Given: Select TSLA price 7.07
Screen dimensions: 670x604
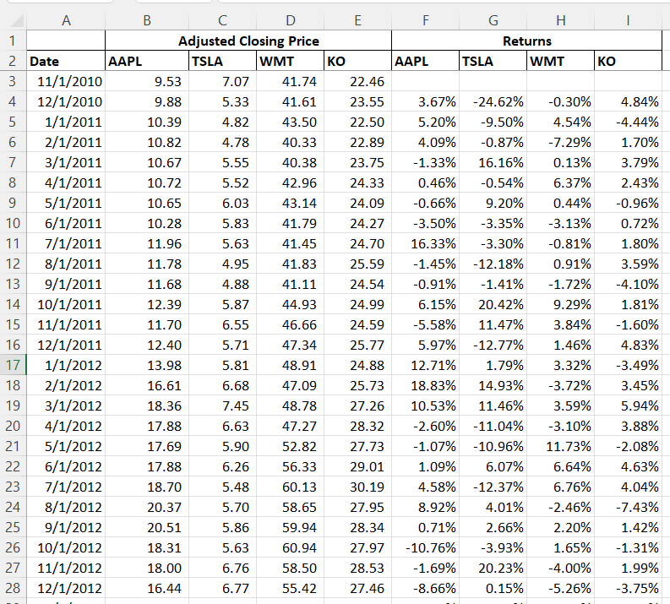Looking at the screenshot, I should 222,81.
